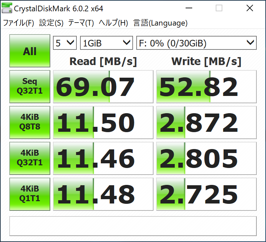Select the 4KiB Q8T8 write result 2.872

click(x=206, y=122)
